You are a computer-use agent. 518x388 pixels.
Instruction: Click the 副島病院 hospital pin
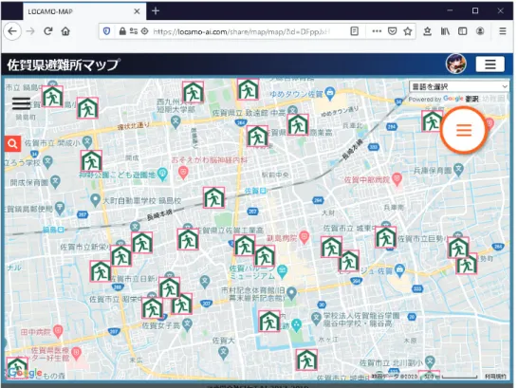(x=304, y=236)
